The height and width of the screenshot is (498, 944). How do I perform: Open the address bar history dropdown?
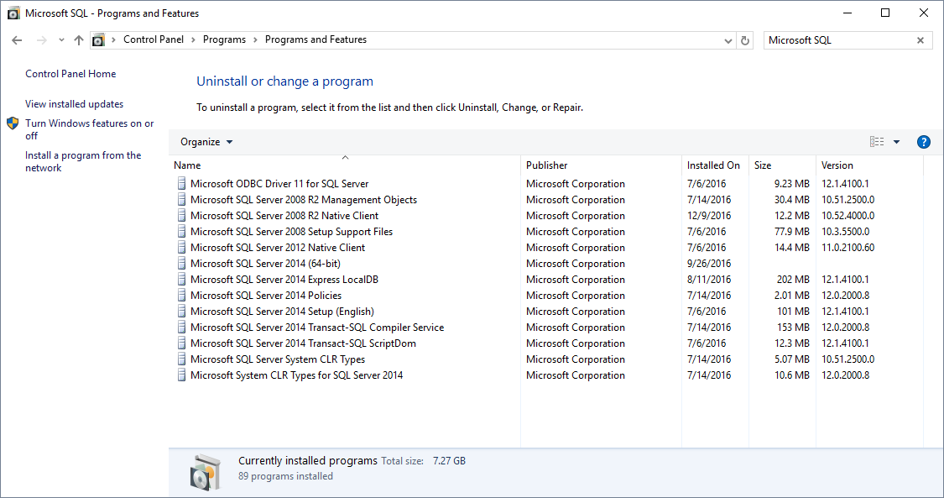tap(728, 41)
